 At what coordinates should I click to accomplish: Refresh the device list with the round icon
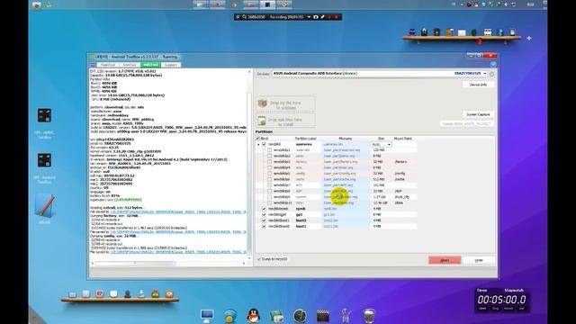(x=491, y=74)
